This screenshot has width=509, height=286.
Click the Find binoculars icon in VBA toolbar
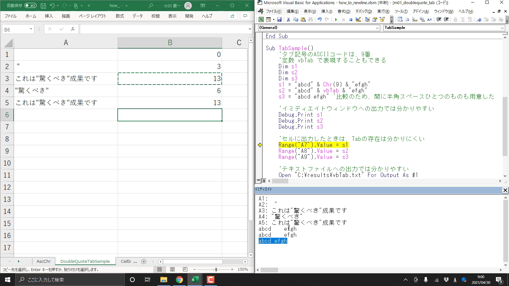click(310, 20)
